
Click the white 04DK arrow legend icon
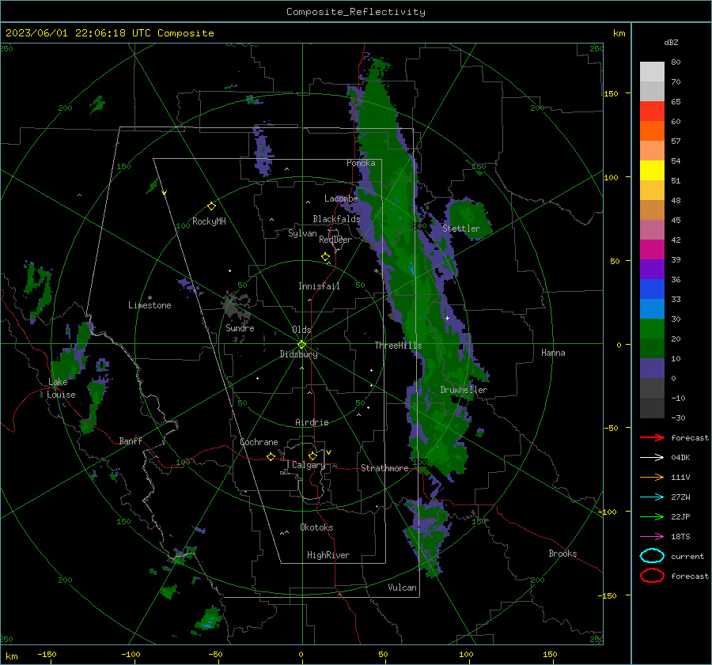[652, 458]
